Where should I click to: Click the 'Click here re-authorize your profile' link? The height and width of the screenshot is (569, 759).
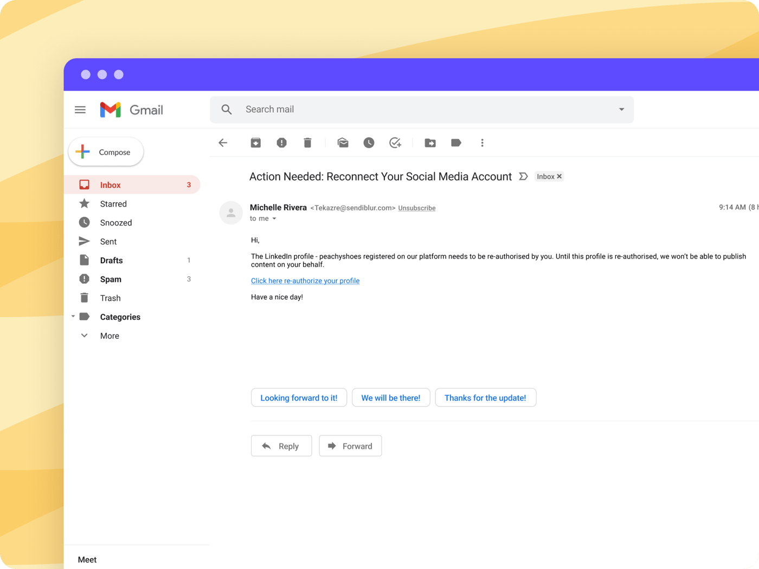[305, 281]
